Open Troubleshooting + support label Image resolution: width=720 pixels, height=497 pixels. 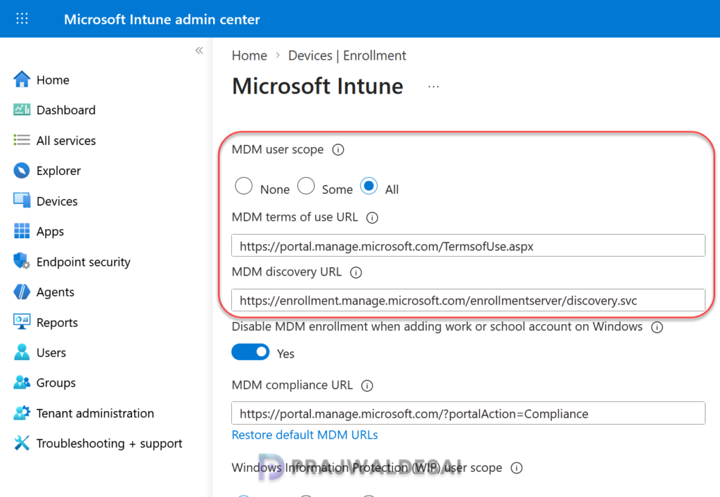109,444
